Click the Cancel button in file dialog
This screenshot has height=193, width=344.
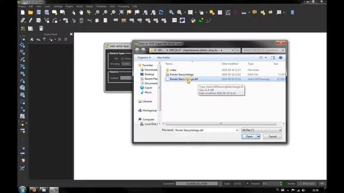tap(273, 136)
